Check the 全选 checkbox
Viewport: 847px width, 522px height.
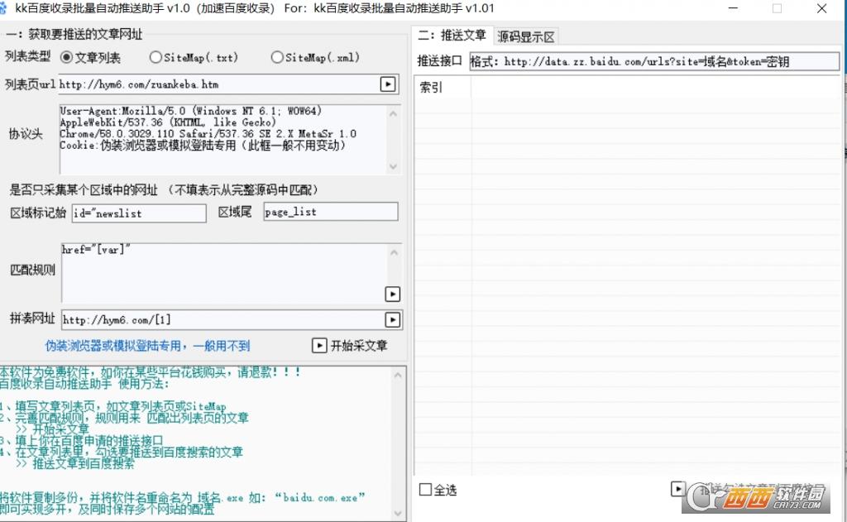(x=426, y=490)
